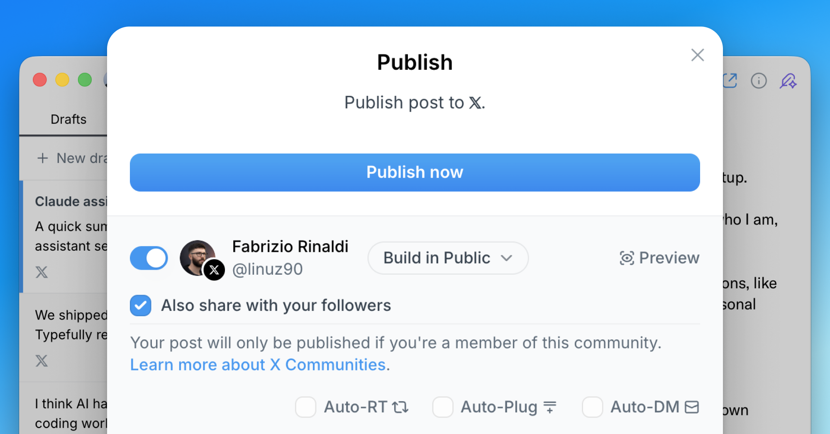Click the Auto-Plug thread icon

pos(550,407)
